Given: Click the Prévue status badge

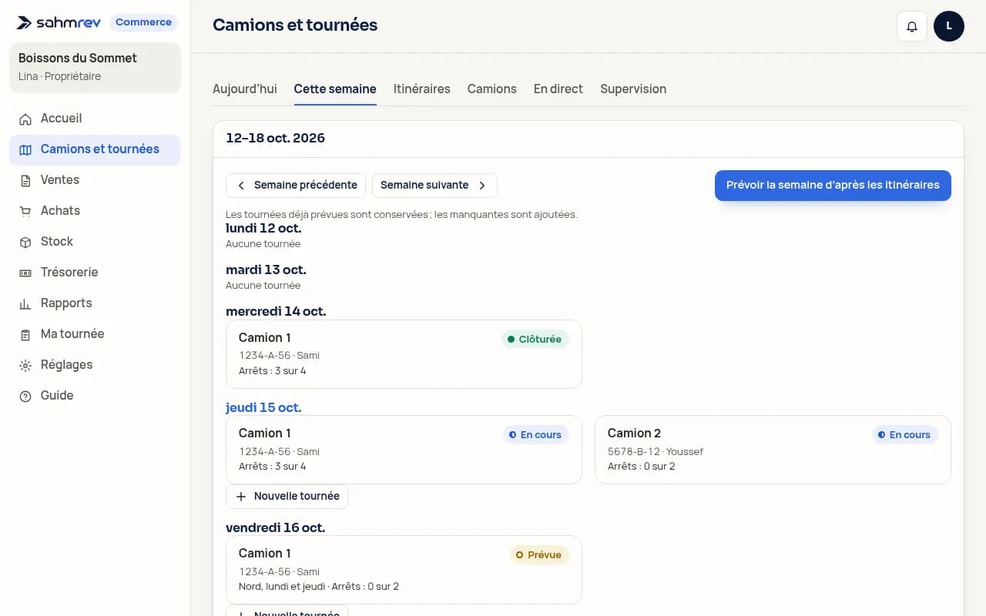Looking at the screenshot, I should 539,555.
